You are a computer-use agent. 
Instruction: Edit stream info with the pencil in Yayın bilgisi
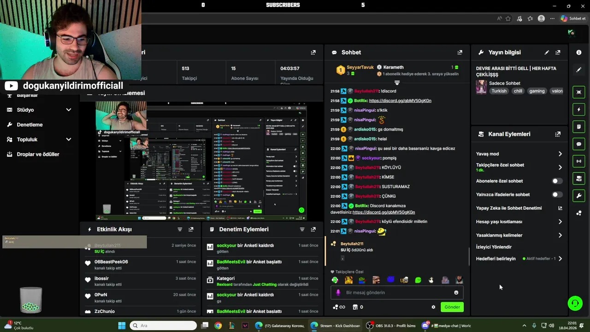point(547,53)
